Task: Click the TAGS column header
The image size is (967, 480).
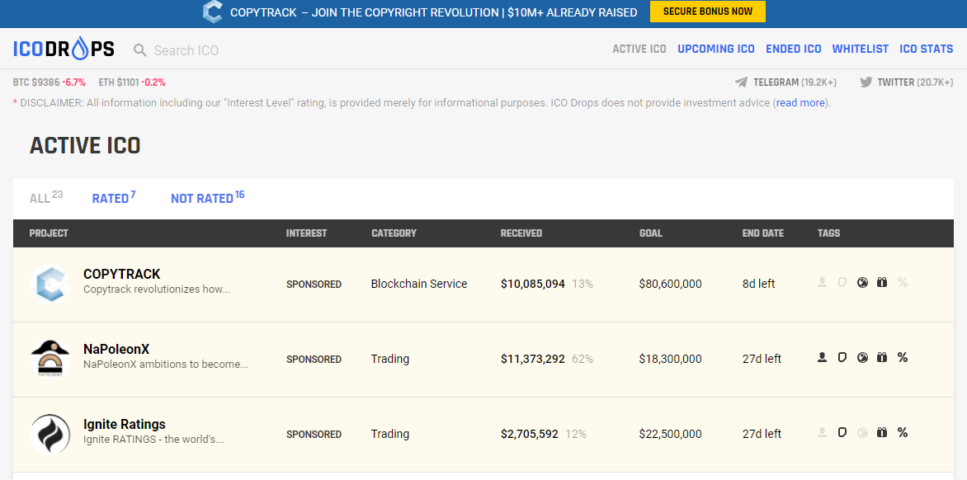Action: pos(829,233)
